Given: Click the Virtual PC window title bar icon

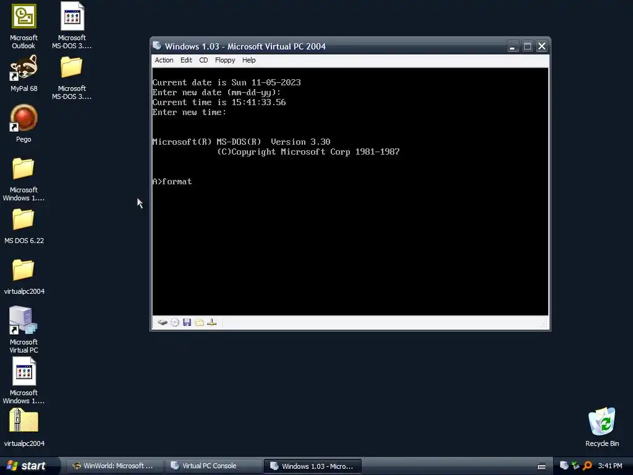Looking at the screenshot, I should click(157, 46).
